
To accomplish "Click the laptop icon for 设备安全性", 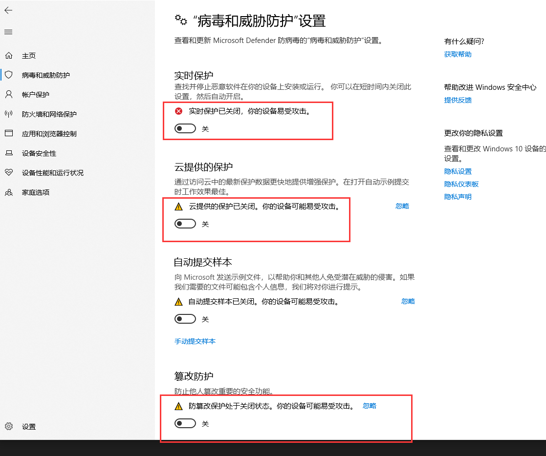I will click(x=9, y=153).
